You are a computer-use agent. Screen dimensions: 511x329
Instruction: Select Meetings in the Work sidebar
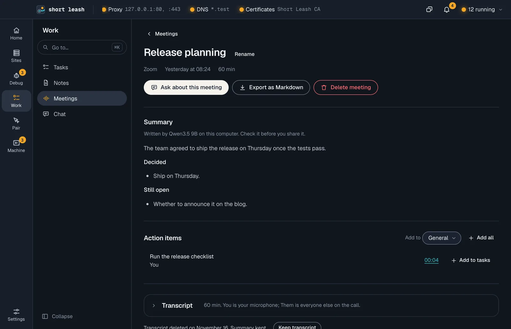[82, 98]
